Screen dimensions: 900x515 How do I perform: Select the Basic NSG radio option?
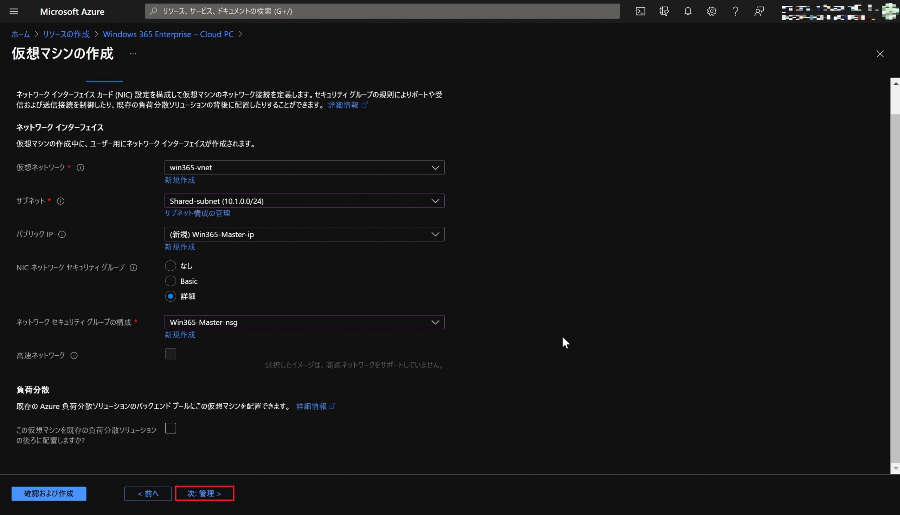[171, 281]
